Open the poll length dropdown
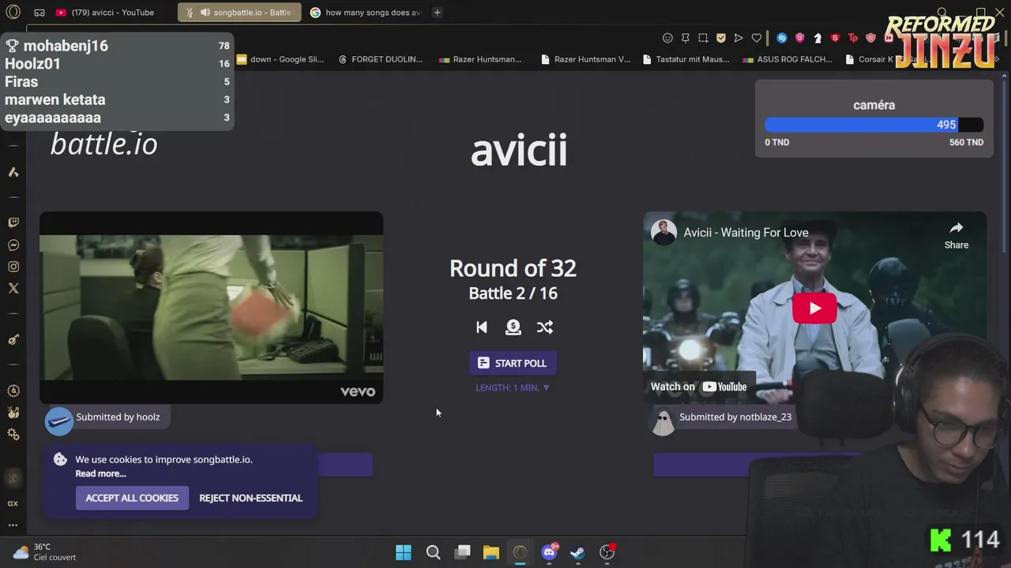 [513, 387]
